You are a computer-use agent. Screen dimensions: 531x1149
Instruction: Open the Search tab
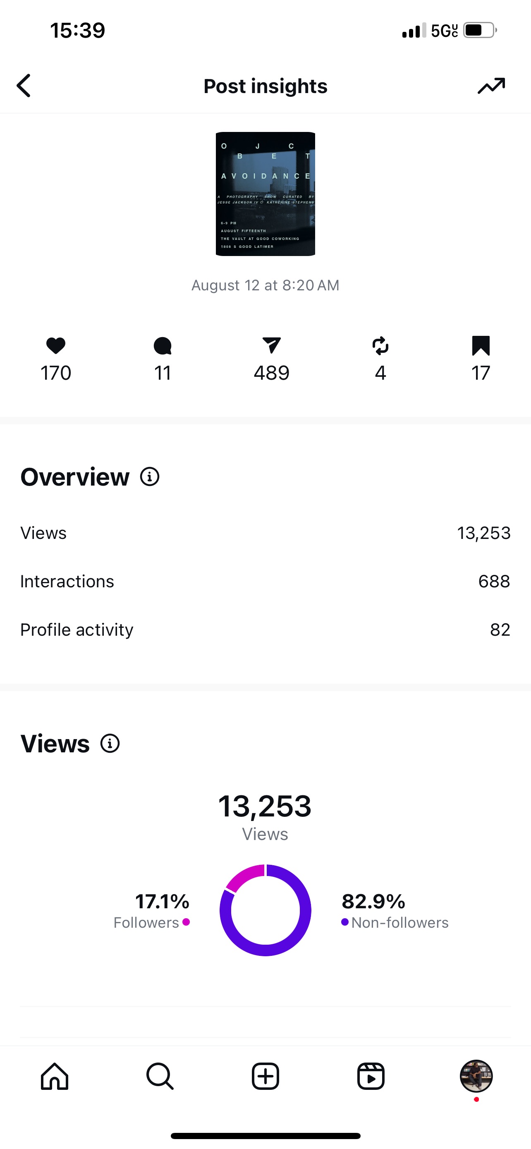160,1076
